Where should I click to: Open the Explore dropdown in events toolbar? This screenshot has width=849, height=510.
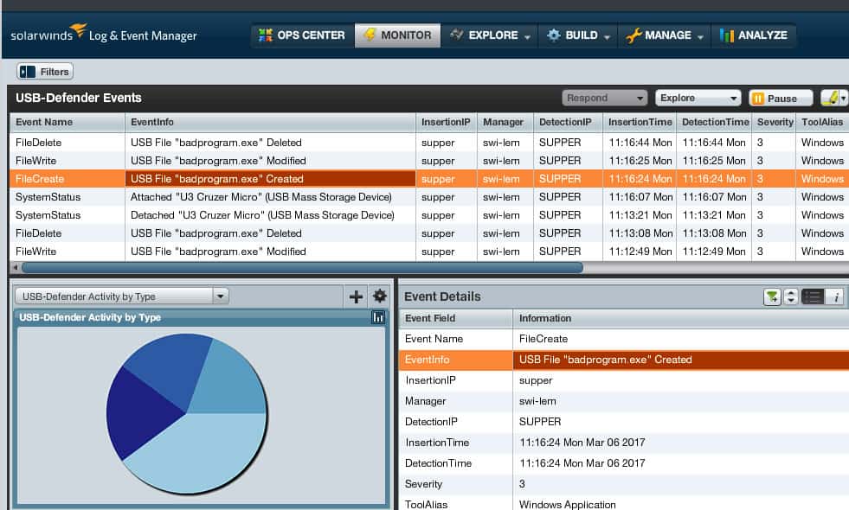[x=698, y=98]
